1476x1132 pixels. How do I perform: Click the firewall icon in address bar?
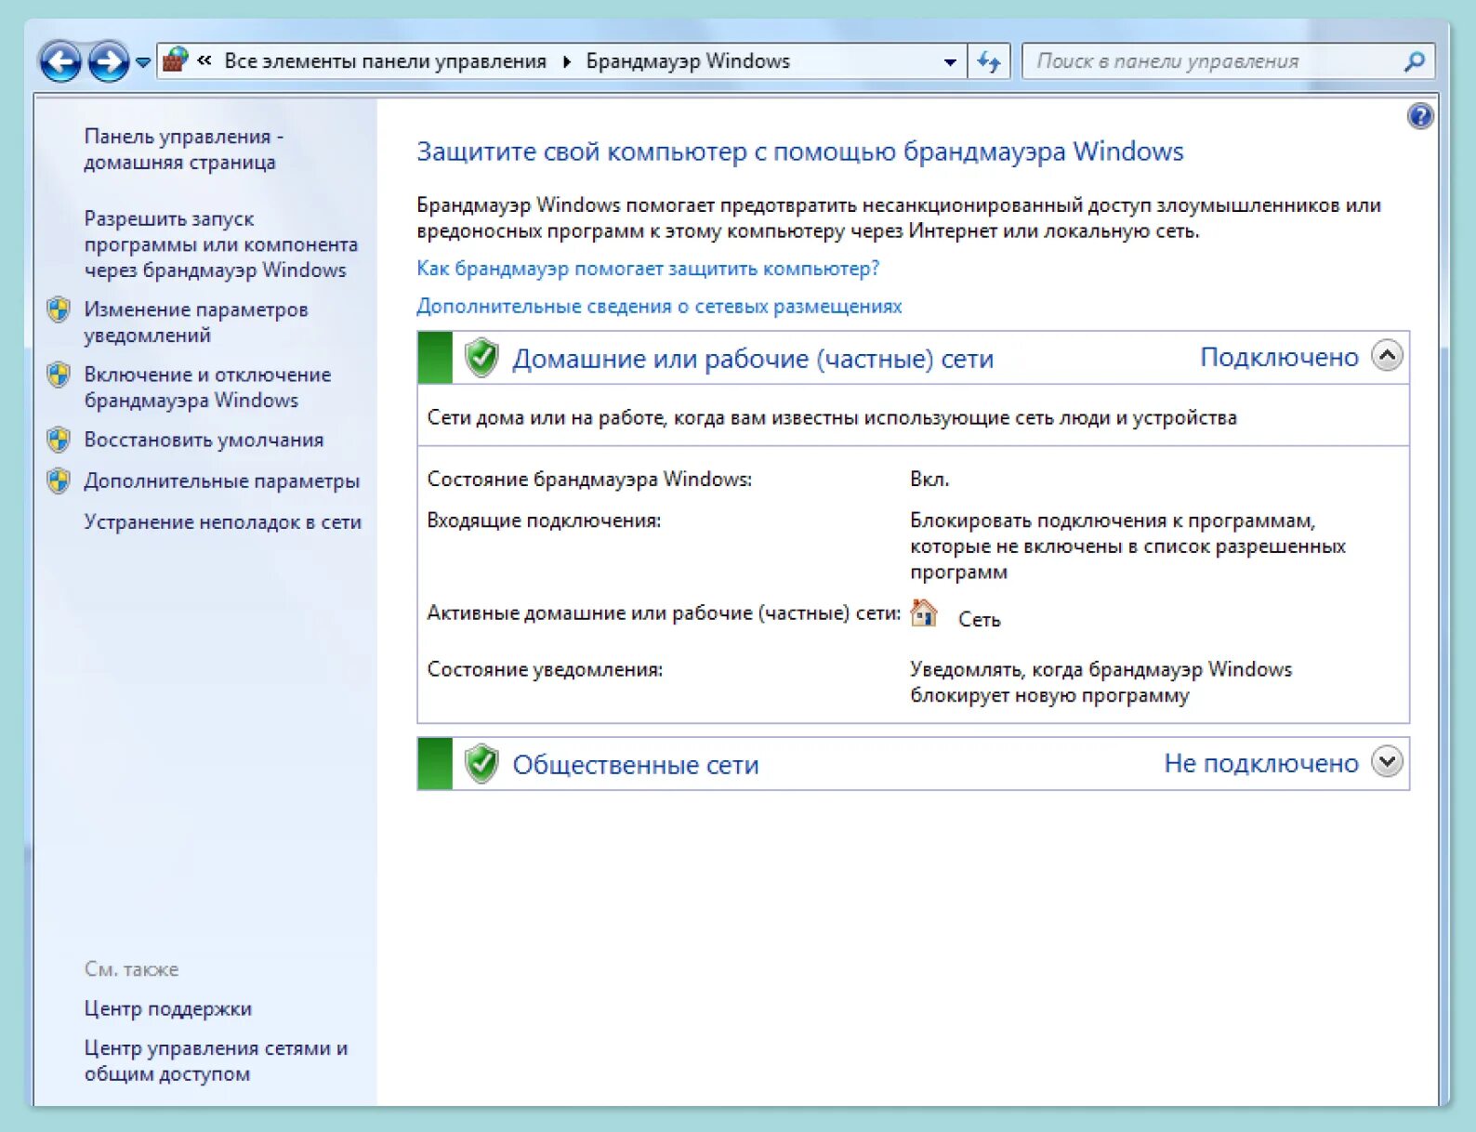tap(176, 60)
